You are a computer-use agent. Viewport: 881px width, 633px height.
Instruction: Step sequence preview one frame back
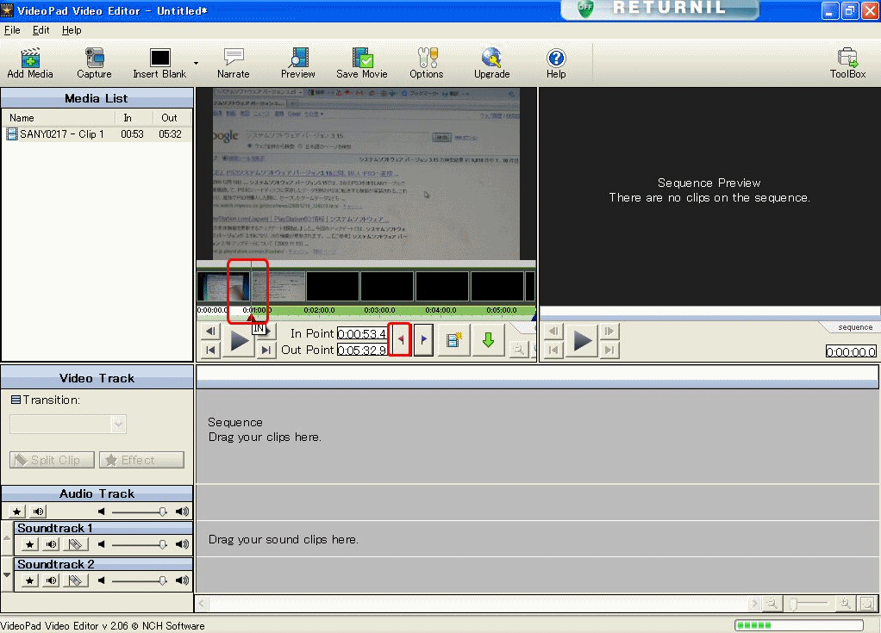tap(553, 332)
